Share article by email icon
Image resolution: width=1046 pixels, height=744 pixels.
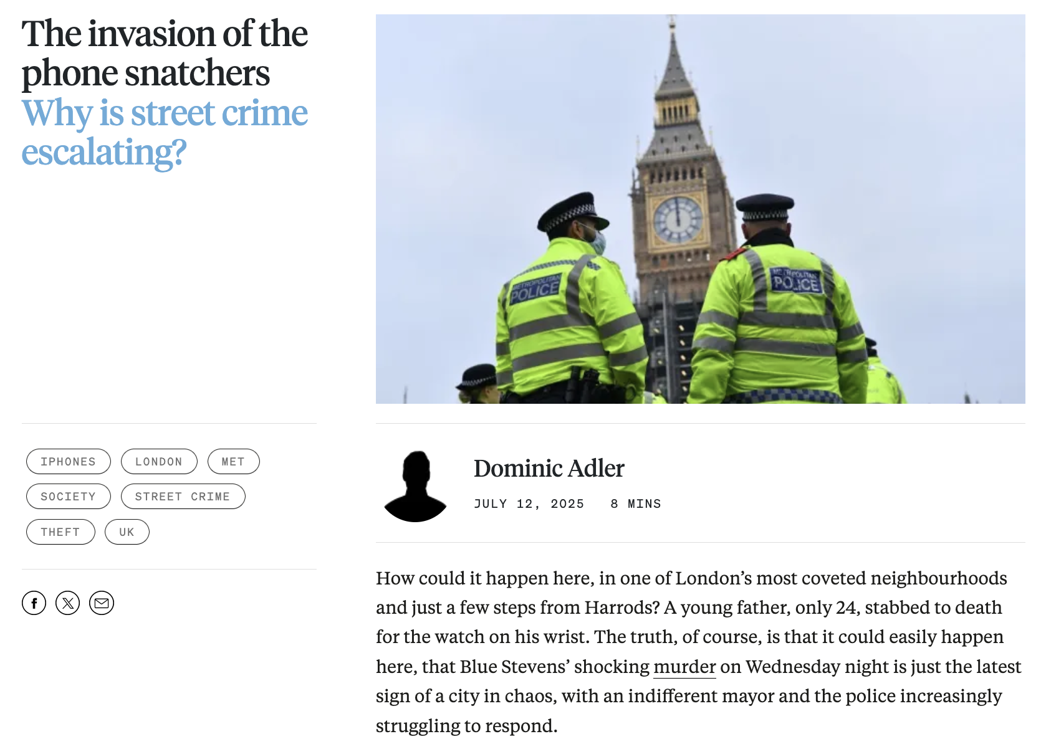(x=102, y=603)
